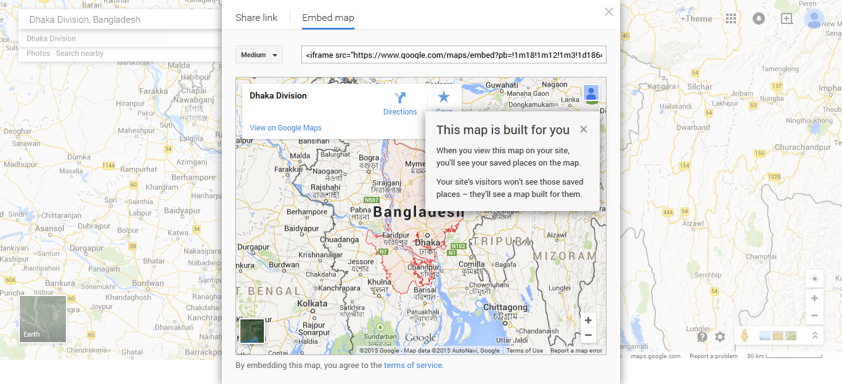Click Search nearby link
The width and height of the screenshot is (842, 384).
[x=80, y=54]
